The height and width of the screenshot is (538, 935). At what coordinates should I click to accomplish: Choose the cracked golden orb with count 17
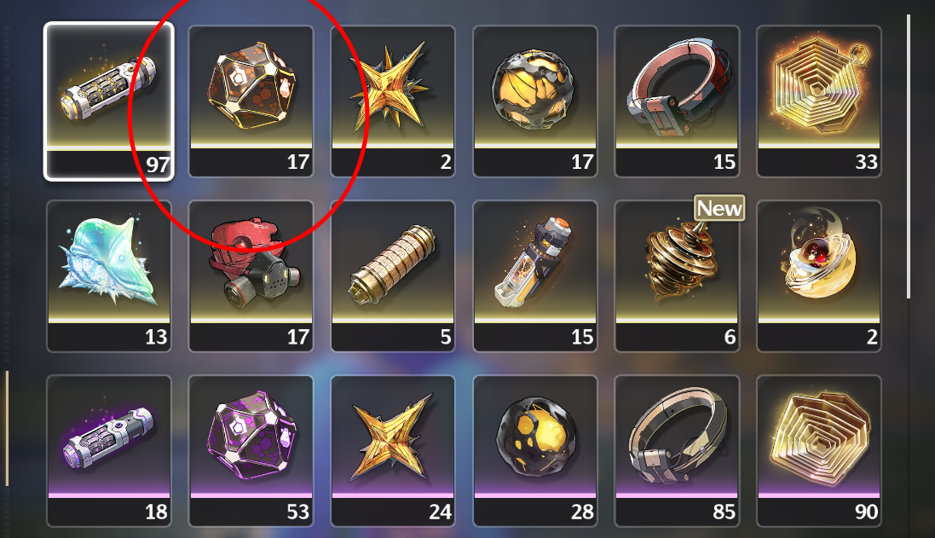[535, 101]
